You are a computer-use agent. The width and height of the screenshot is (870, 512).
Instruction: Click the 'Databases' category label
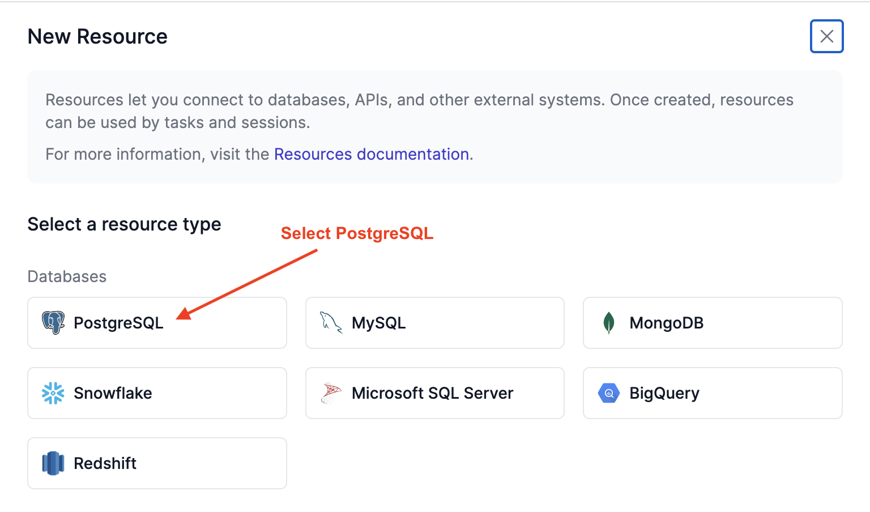[x=67, y=276]
